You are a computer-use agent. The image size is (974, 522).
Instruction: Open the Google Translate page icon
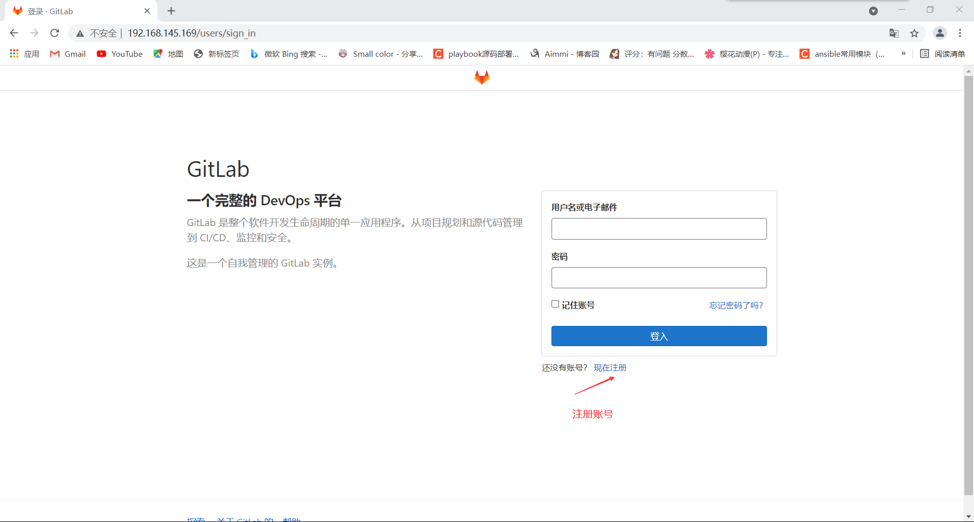coord(894,33)
